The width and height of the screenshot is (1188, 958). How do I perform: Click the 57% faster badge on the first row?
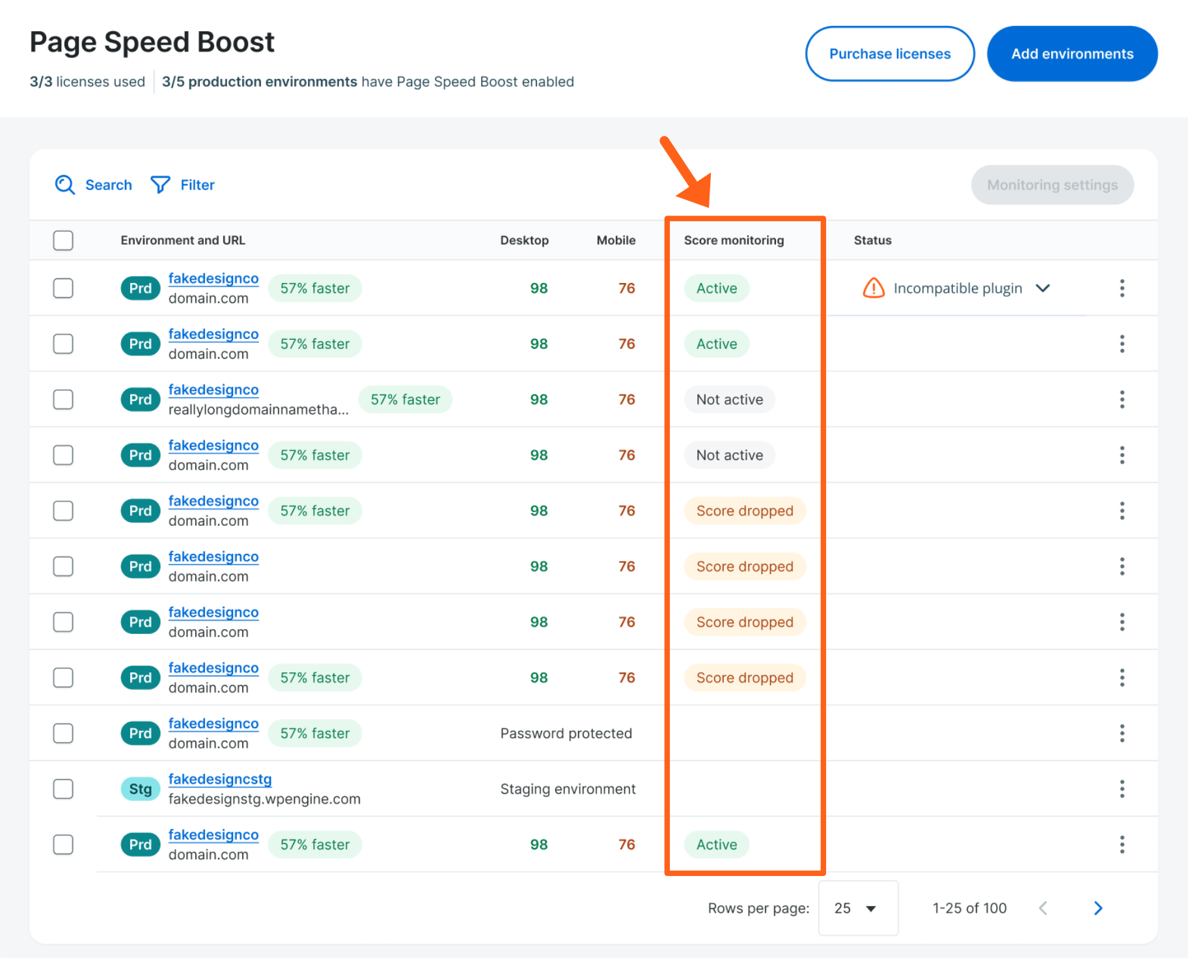coord(315,288)
